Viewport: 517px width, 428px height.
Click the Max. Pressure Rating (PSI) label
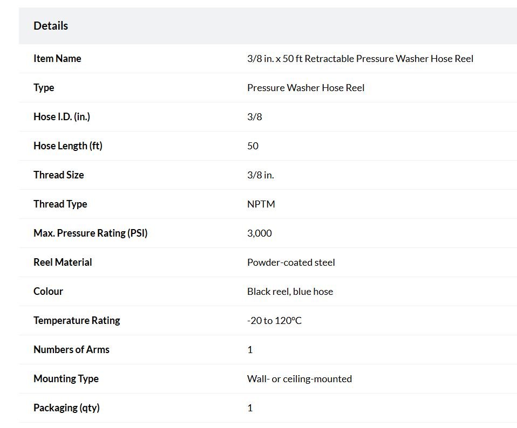[x=91, y=233]
